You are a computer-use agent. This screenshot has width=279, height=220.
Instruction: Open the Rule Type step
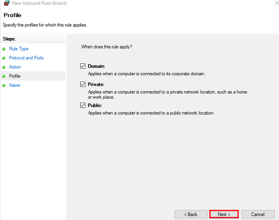coord(18,49)
